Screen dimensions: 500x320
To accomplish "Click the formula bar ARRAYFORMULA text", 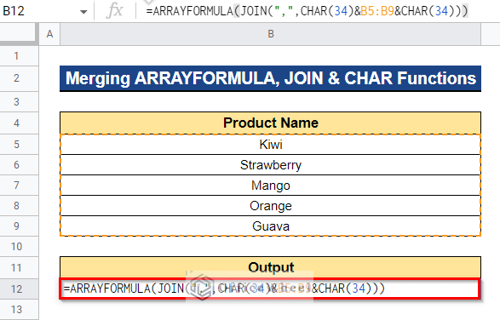I will pos(307,11).
